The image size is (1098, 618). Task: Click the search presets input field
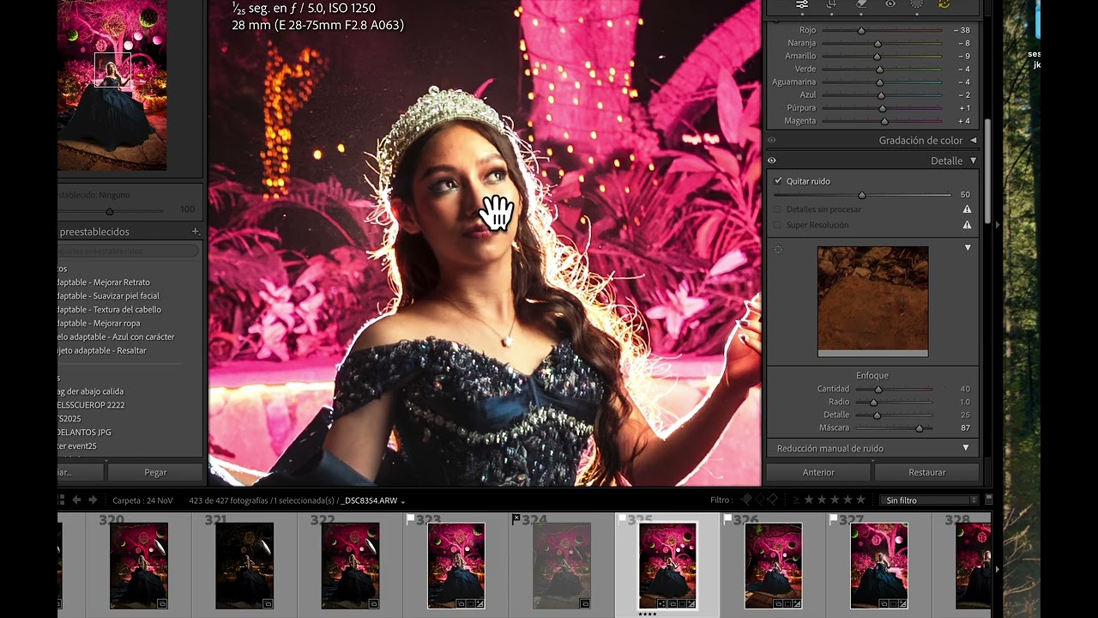pos(128,251)
